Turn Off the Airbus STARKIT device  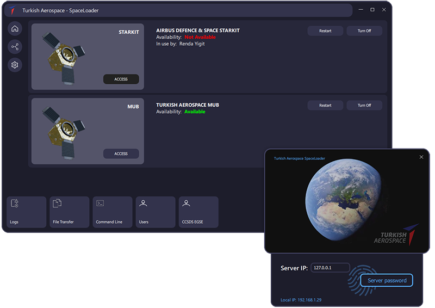364,31
